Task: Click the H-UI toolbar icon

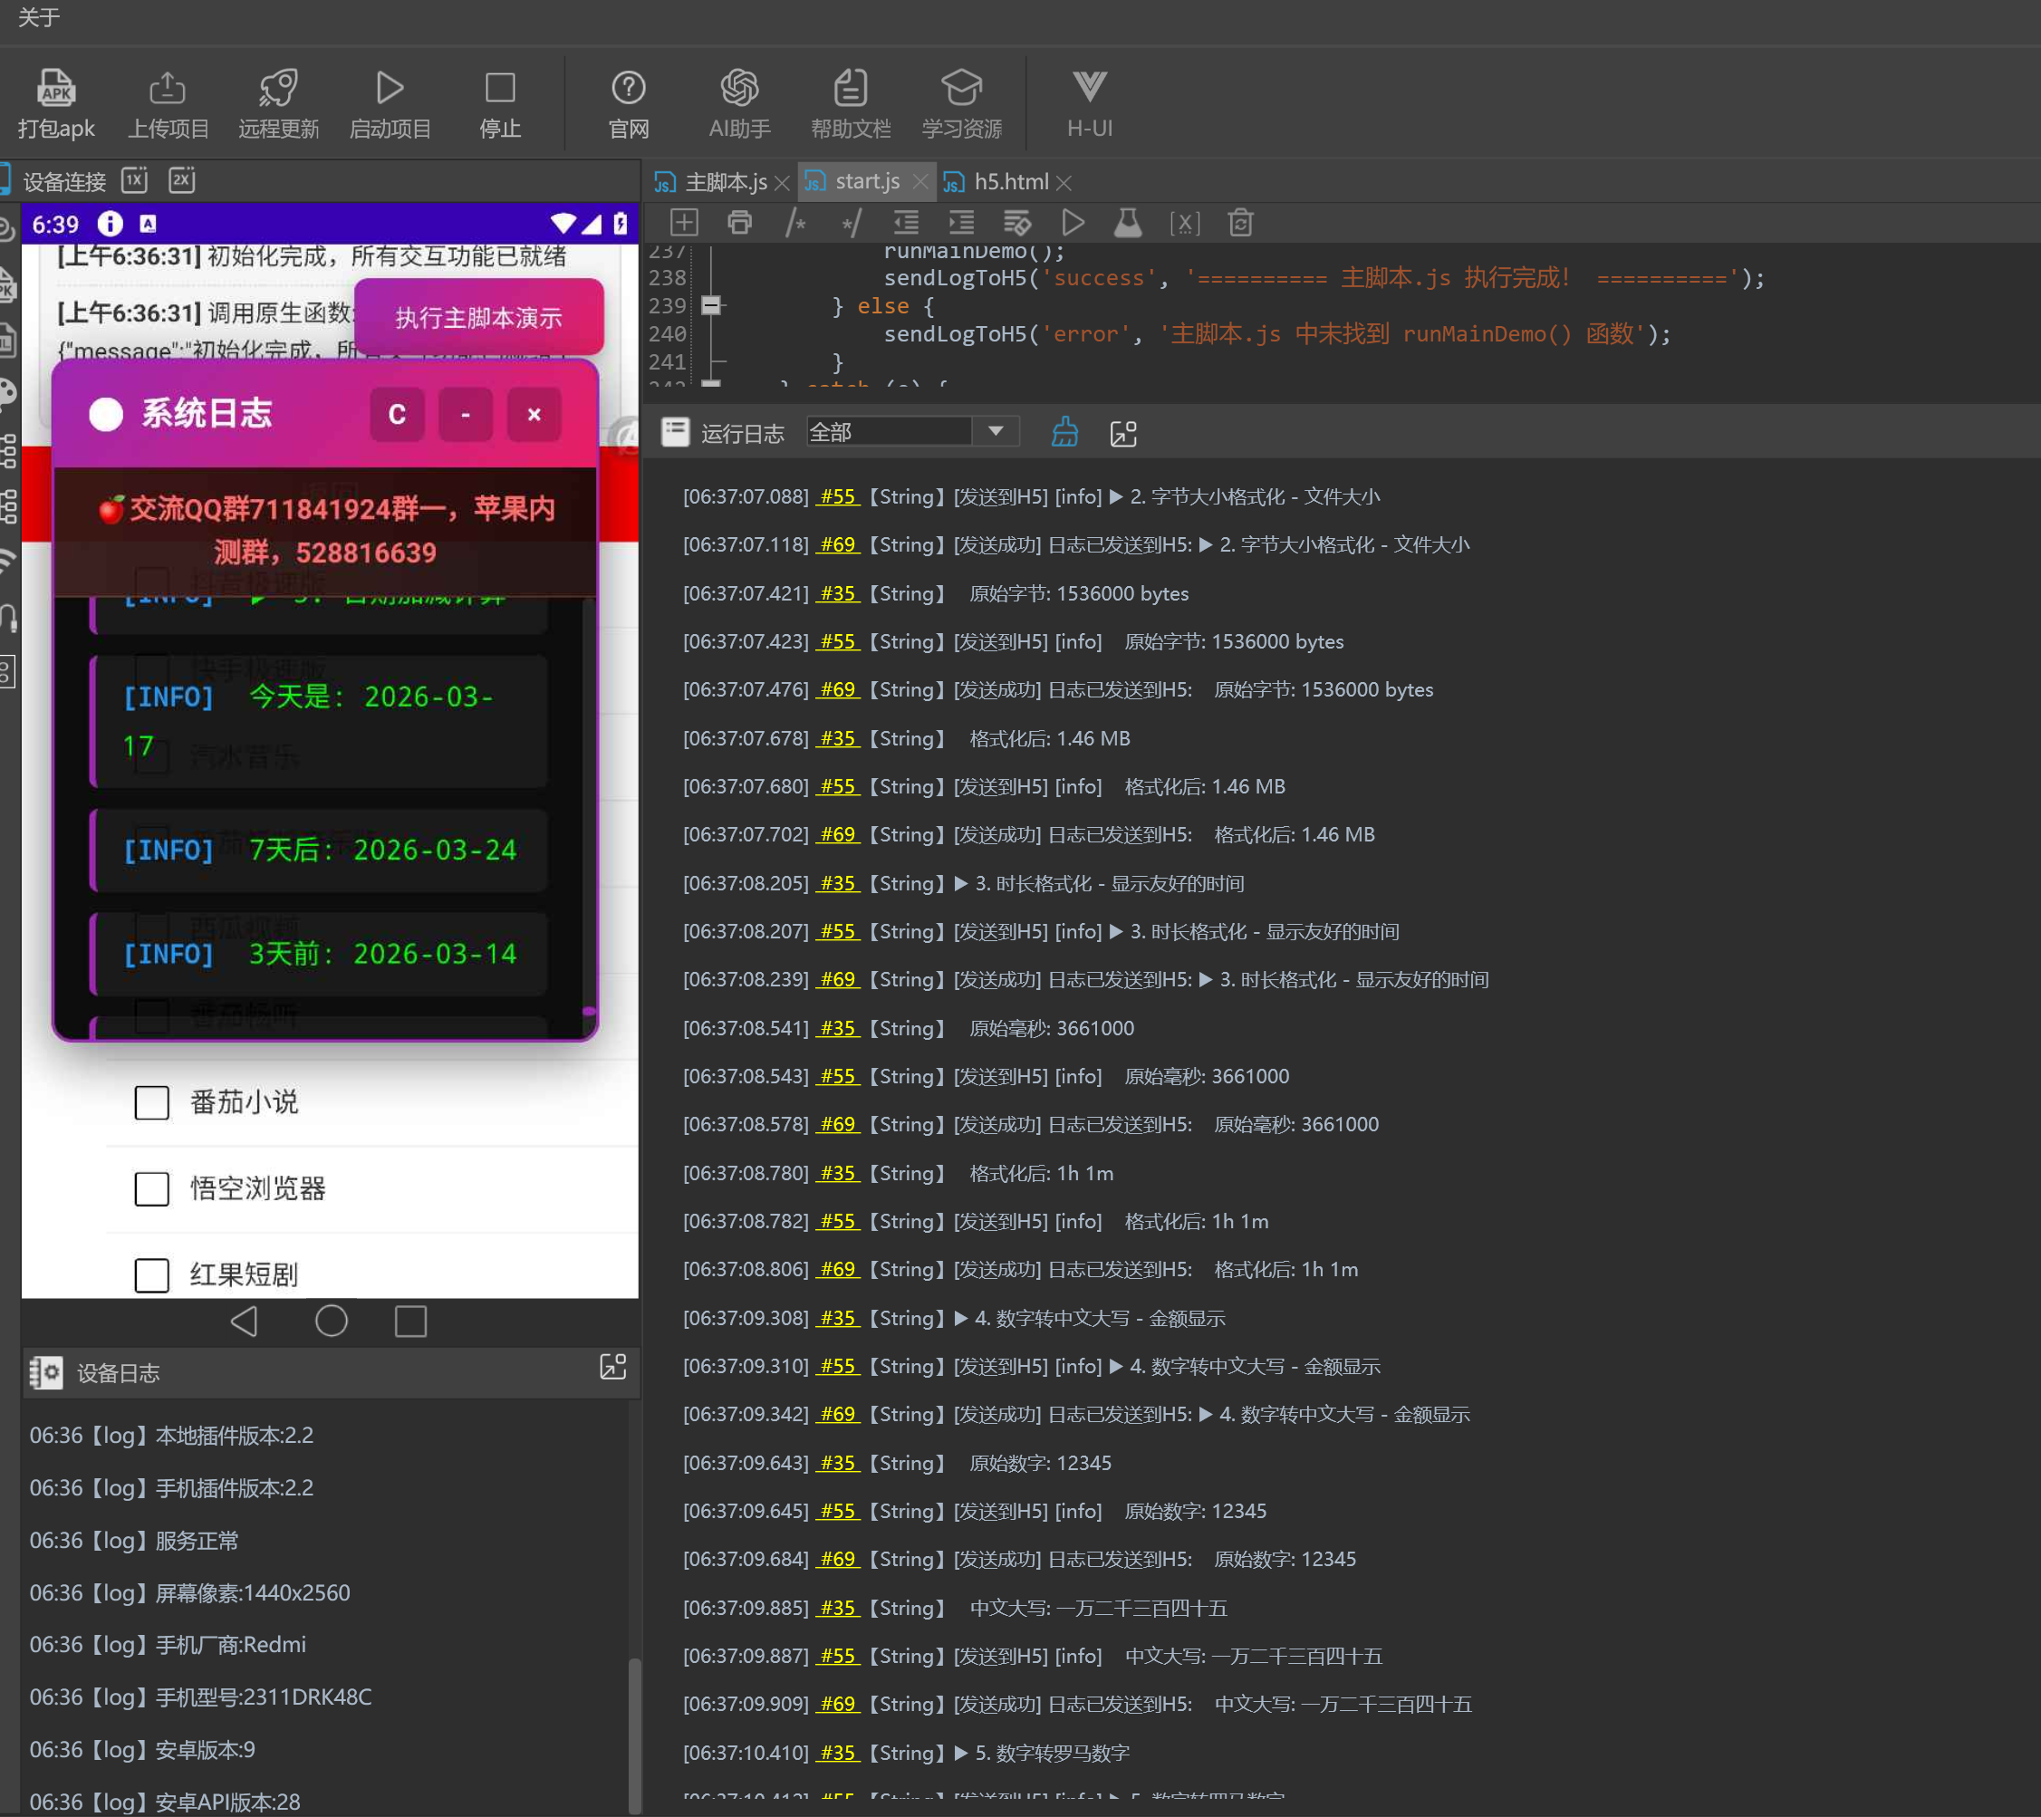Action: [x=1088, y=88]
